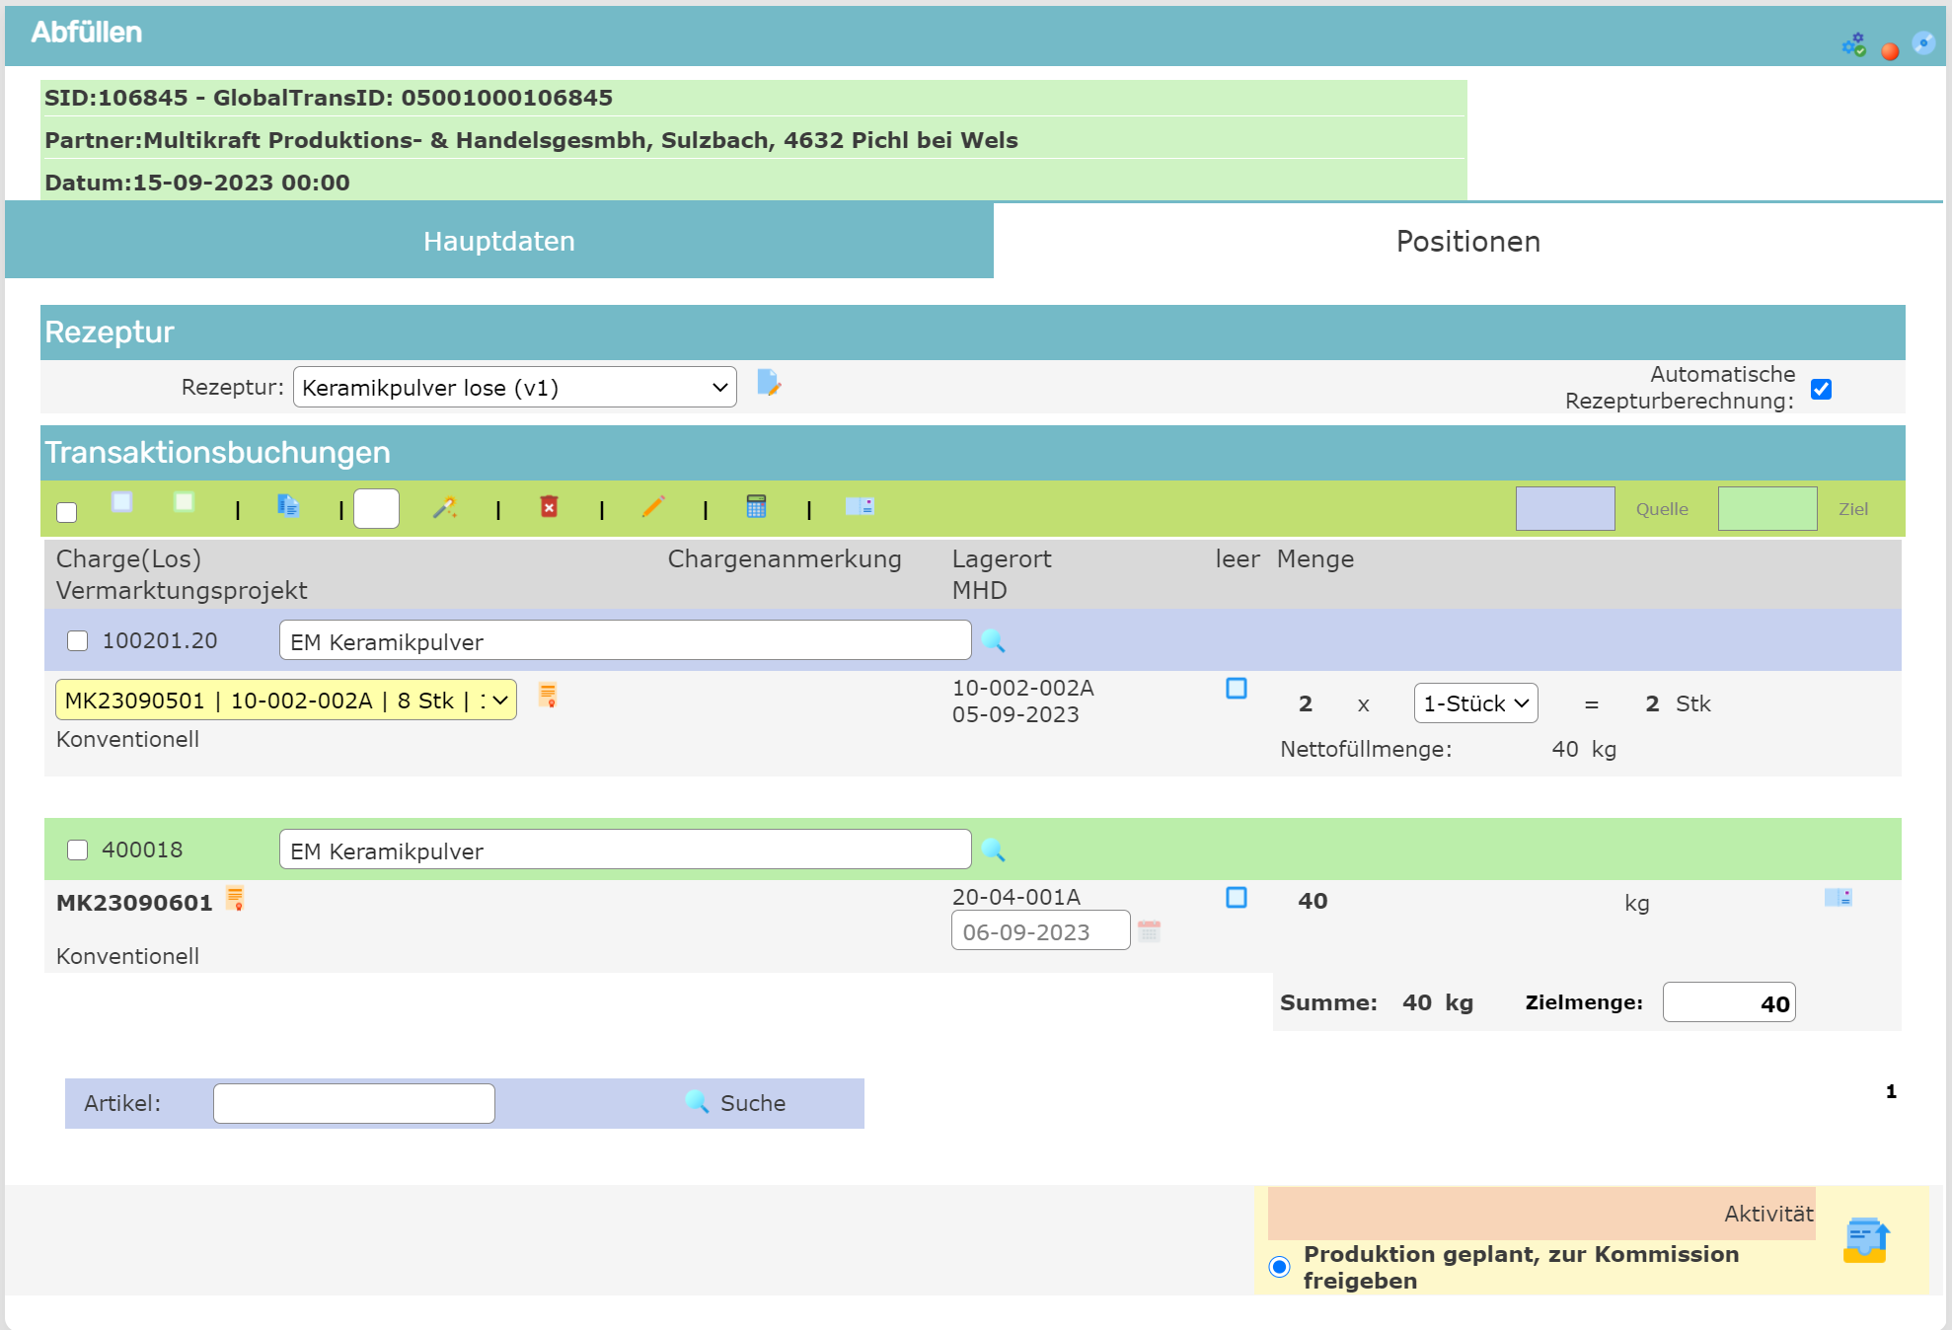Click the blue Quelle color swatch

coord(1564,509)
